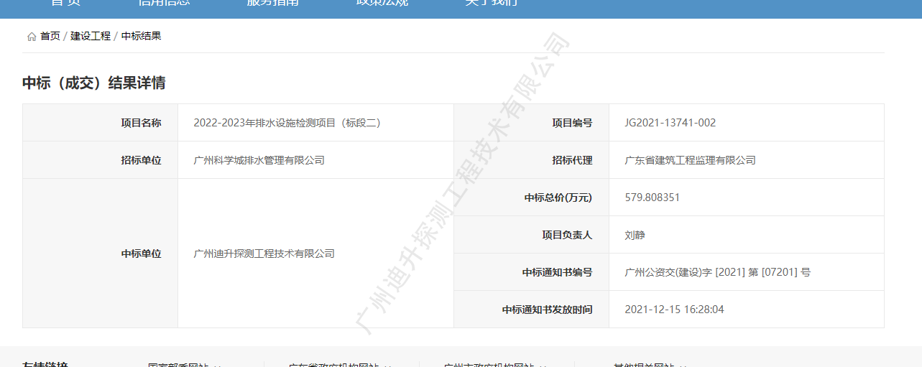Click tendering unit 广州科学城排水管理有限公司
922x367 pixels.
[259, 160]
